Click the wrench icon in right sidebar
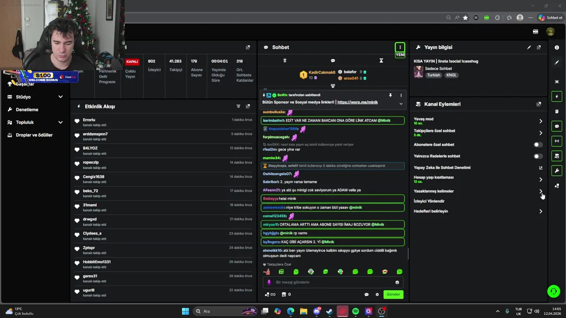 557,171
